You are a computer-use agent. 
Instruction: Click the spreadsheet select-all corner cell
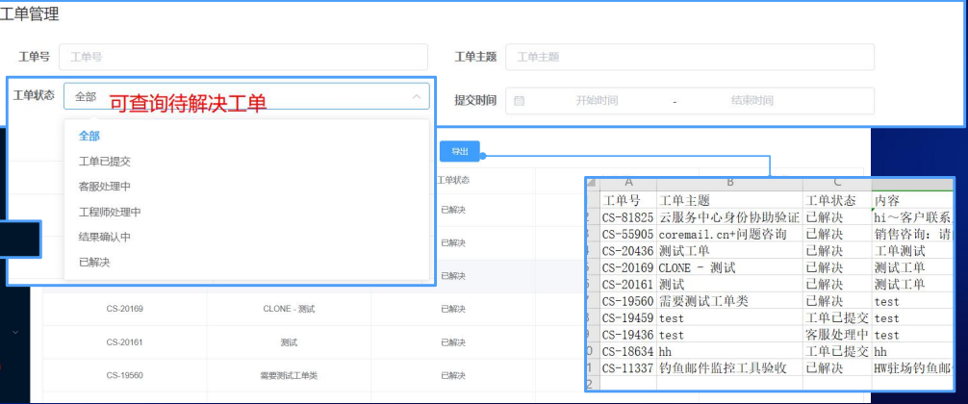[x=592, y=183]
